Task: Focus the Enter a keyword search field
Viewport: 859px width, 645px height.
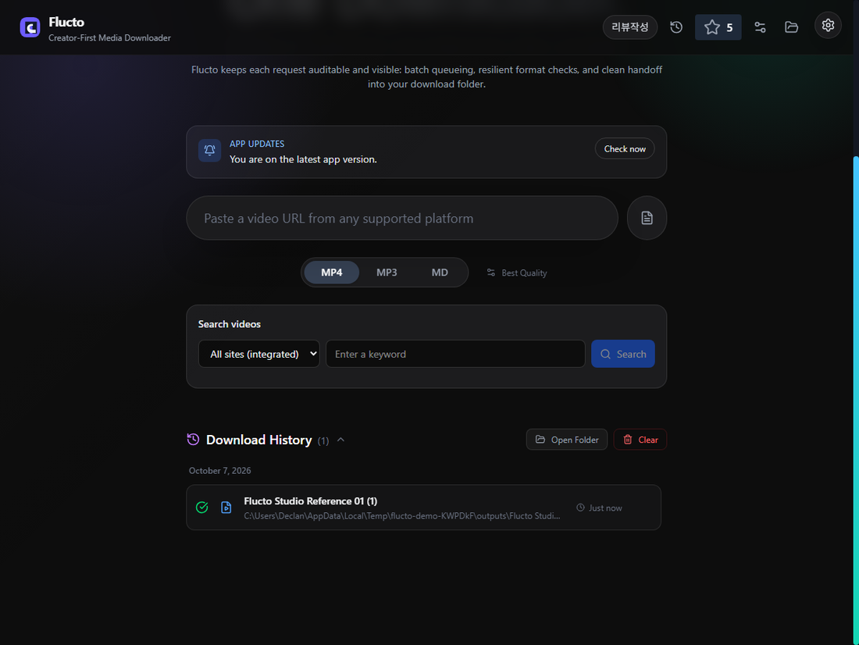Action: coord(455,354)
